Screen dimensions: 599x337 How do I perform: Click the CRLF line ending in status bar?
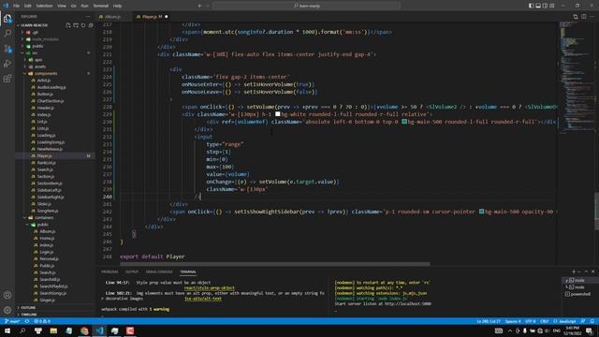tap(545, 321)
